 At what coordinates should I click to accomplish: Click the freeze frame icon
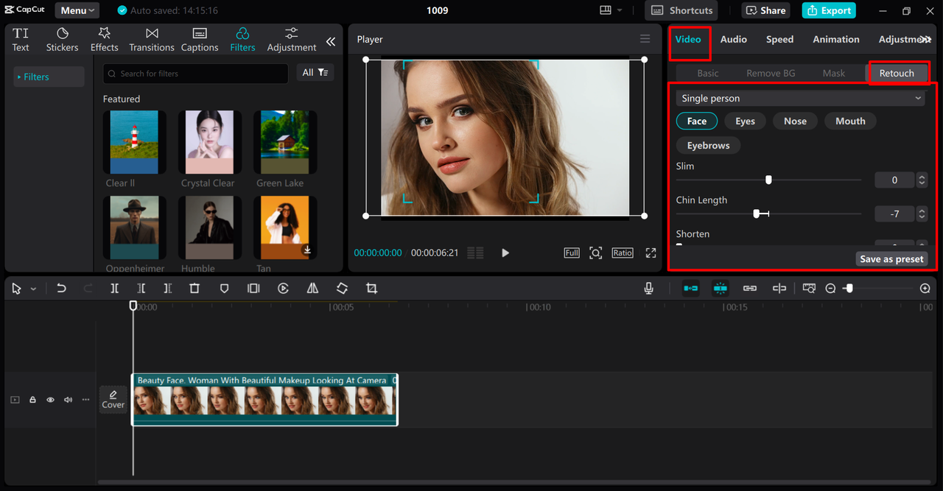point(253,289)
